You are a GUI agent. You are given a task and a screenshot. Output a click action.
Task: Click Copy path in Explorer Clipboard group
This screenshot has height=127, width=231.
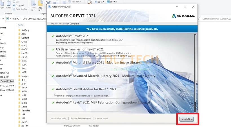[x=19, y=5]
